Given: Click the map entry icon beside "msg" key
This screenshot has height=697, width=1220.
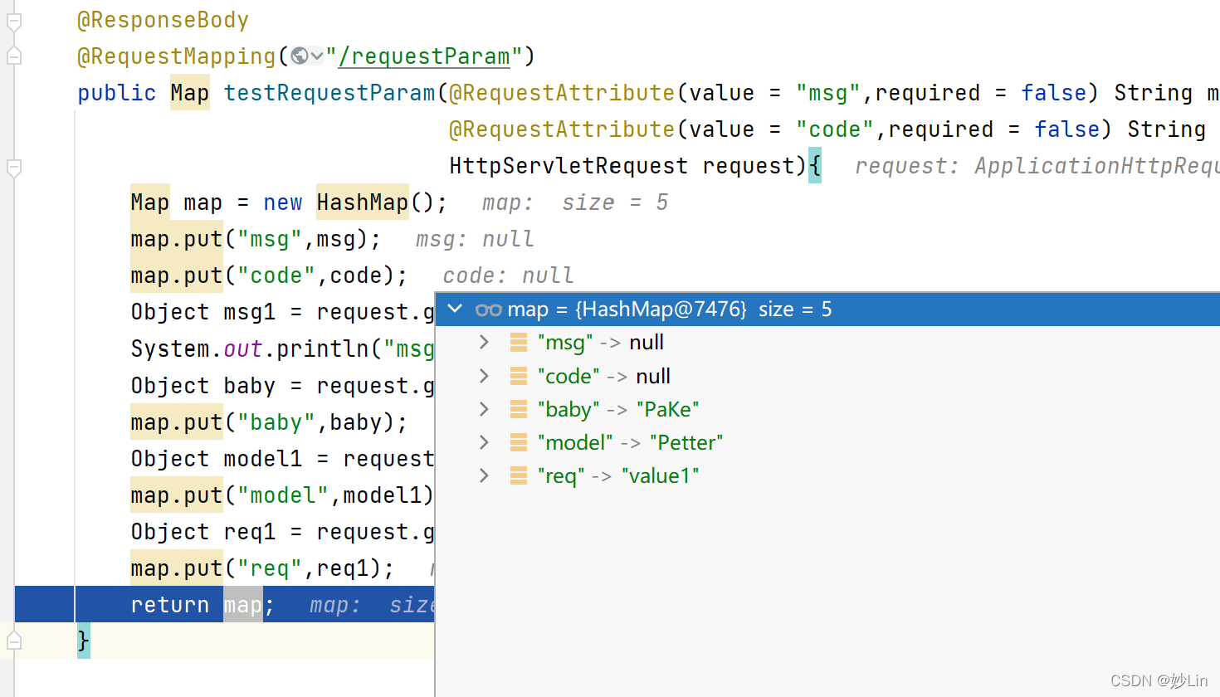Looking at the screenshot, I should [518, 342].
